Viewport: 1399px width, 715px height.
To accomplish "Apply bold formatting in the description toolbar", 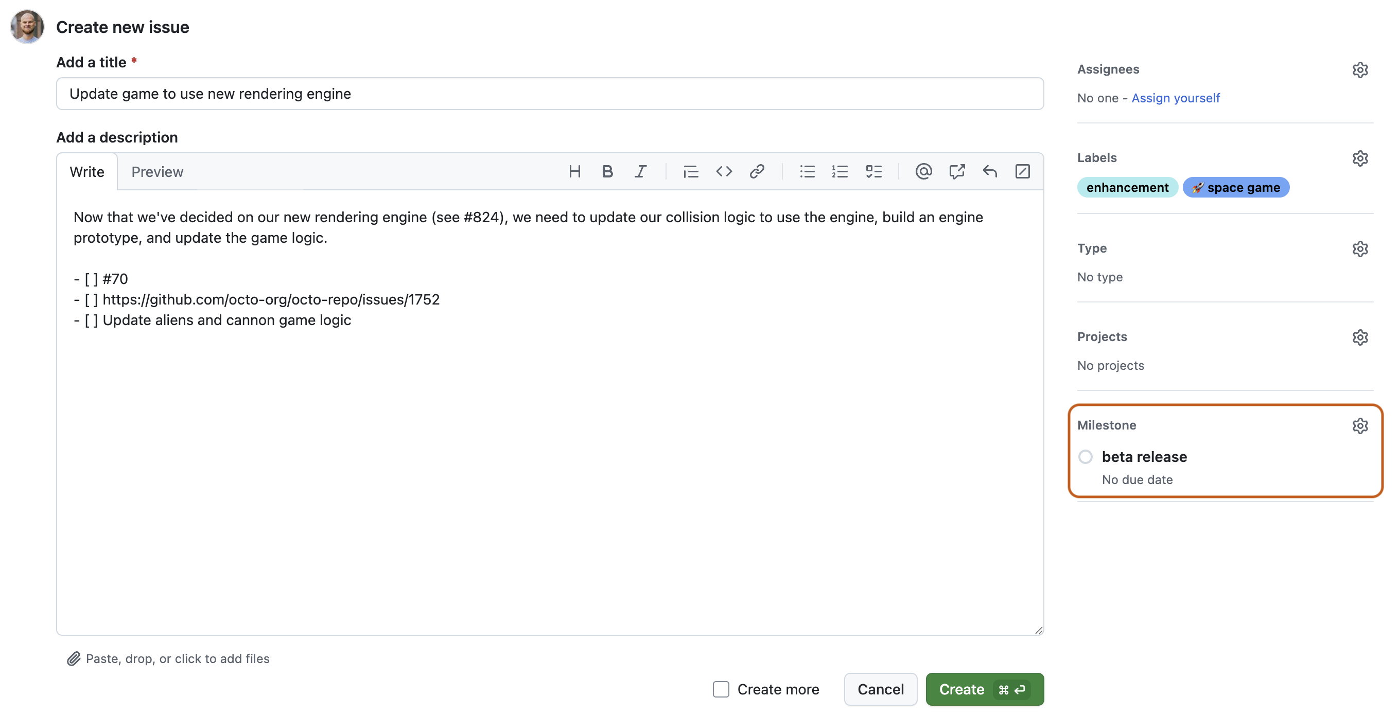I will [607, 172].
